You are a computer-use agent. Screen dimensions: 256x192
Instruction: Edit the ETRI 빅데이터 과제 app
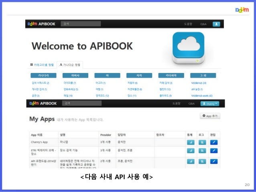(214, 151)
